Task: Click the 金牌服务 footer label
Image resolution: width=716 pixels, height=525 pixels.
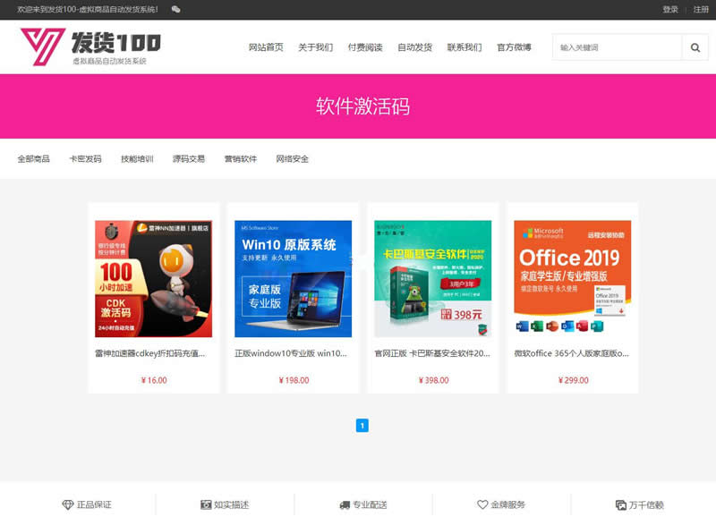Action: (x=507, y=505)
